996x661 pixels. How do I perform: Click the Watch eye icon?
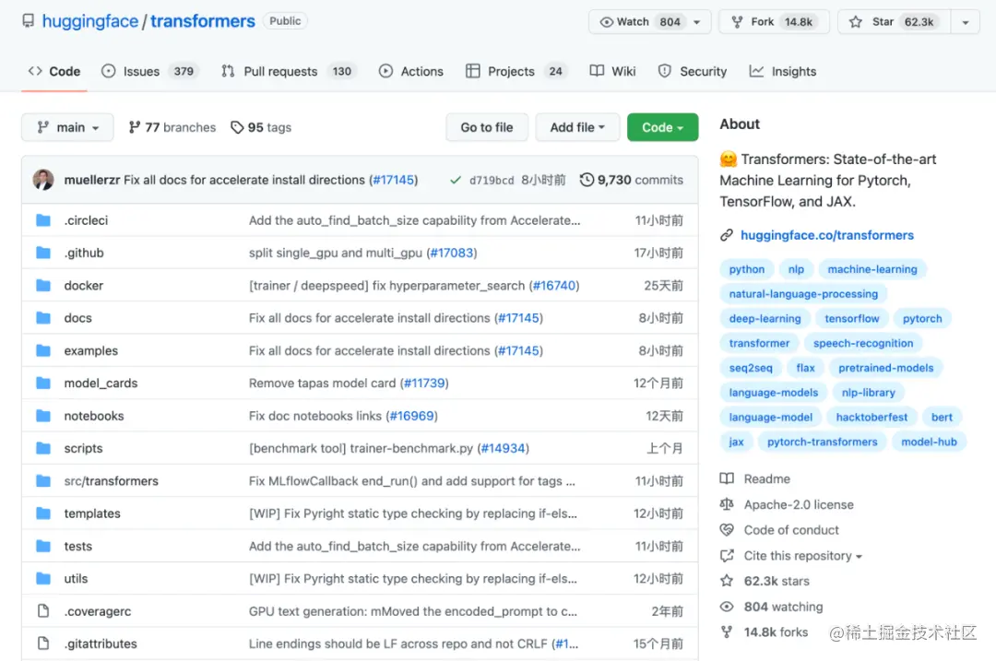pos(606,22)
